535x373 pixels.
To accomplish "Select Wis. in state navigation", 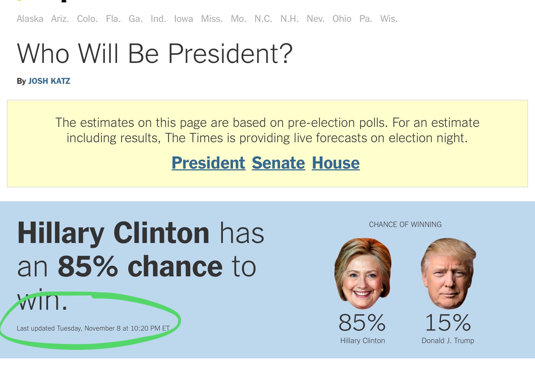I will pos(389,19).
